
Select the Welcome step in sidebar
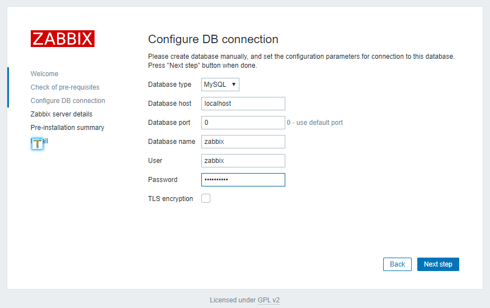(x=44, y=74)
